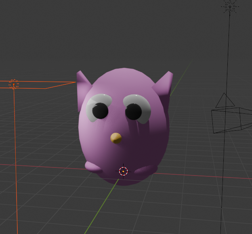Screen dimensions: 252x234
Task: Select the black light object with dashed rays
Action: click(230, 6)
